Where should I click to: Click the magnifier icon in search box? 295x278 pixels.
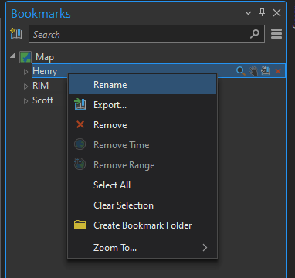point(255,34)
